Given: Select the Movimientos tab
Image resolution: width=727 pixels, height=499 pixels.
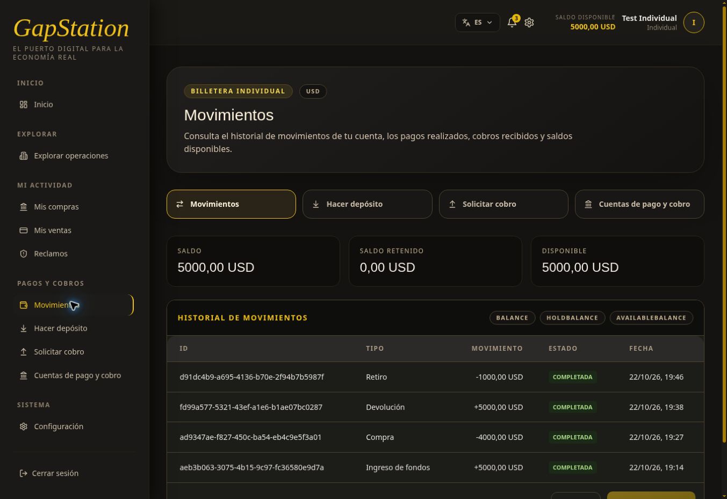Looking at the screenshot, I should (231, 204).
